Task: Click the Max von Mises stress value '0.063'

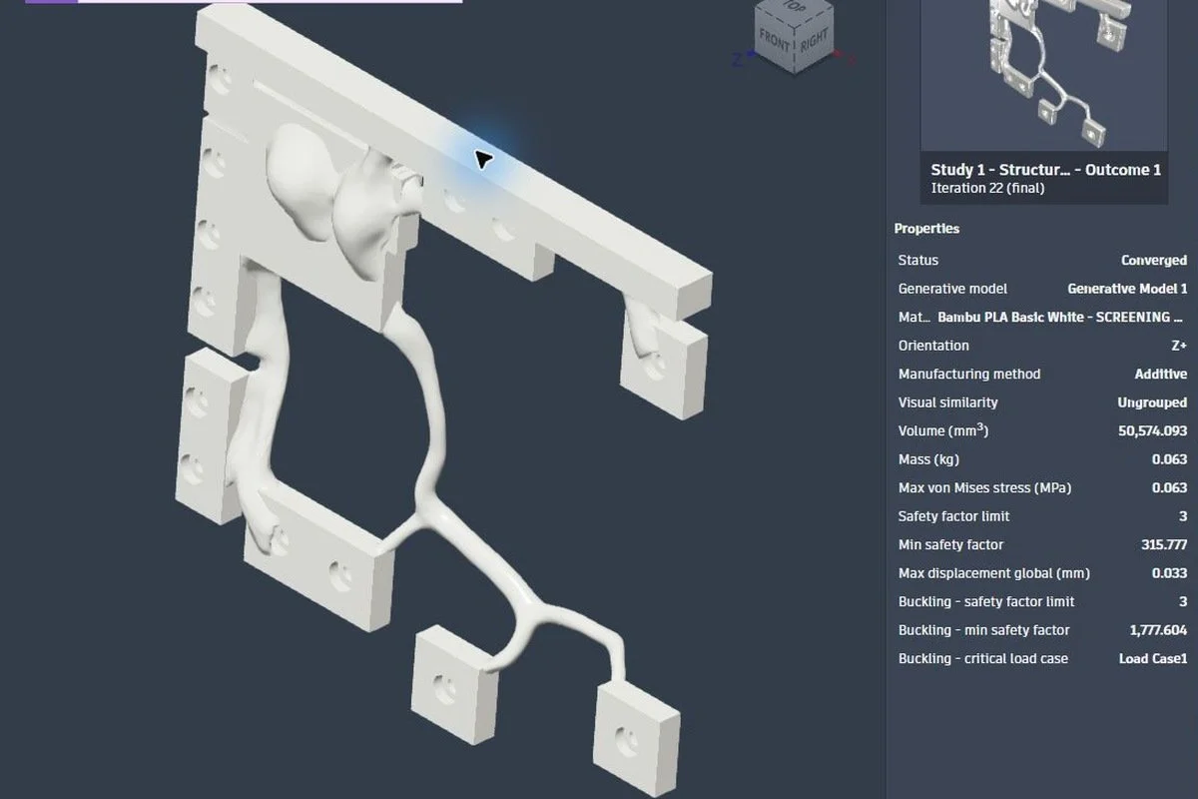Action: click(1169, 488)
